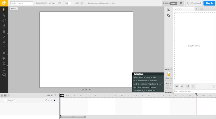Click the add new layer plus icon

pos(2,95)
